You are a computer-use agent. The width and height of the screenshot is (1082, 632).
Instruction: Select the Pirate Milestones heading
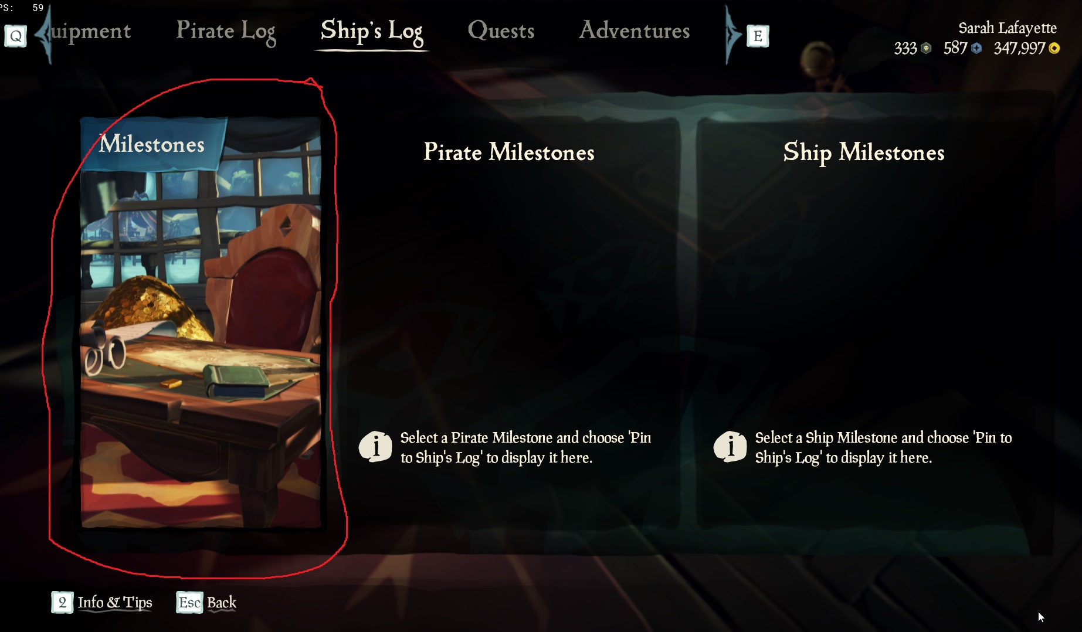509,152
